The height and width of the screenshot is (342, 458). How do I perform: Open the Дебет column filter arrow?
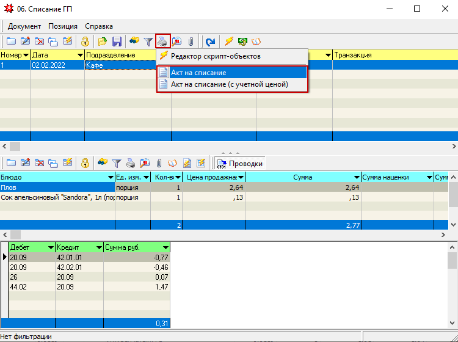pyautogui.click(x=51, y=248)
